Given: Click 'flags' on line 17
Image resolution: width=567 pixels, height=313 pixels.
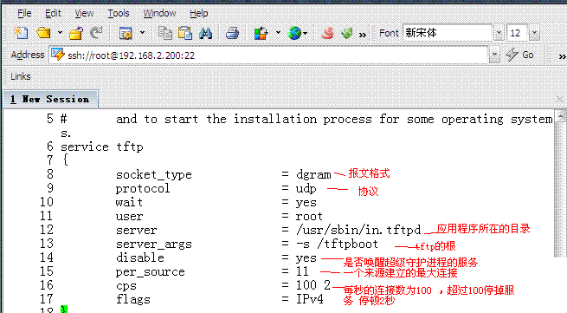Looking at the screenshot, I should pos(132,300).
